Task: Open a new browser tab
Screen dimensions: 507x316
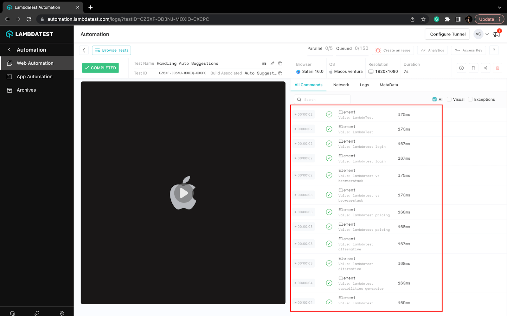Action: click(91, 7)
